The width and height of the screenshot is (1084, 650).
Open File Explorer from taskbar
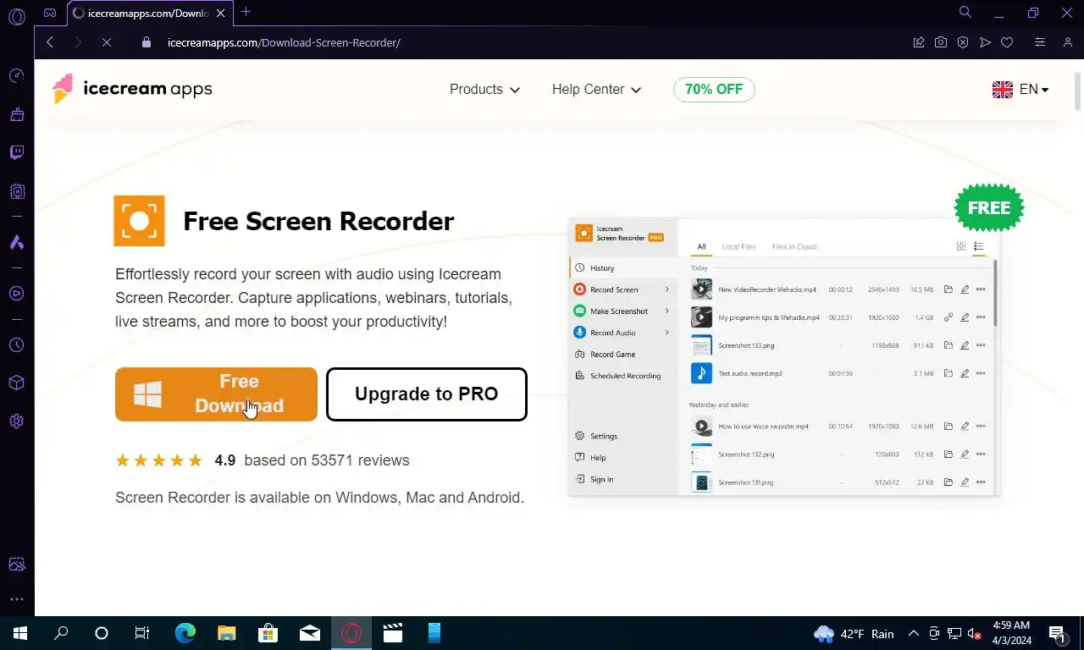226,633
